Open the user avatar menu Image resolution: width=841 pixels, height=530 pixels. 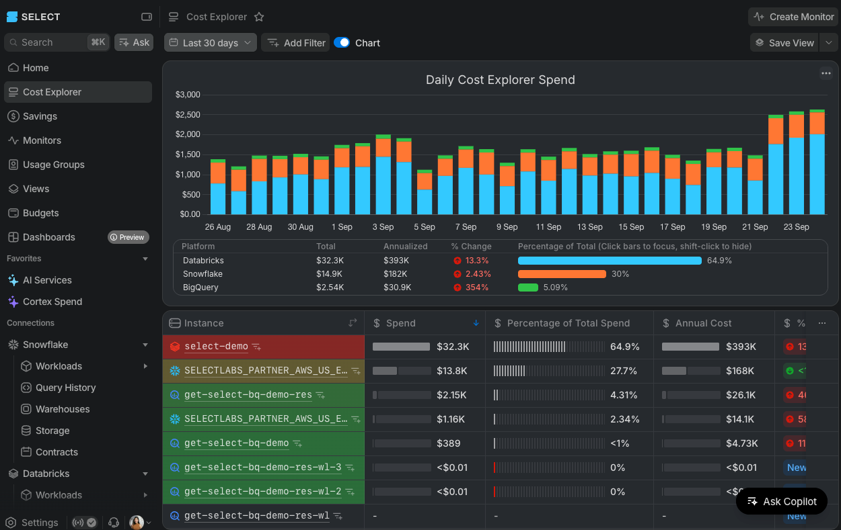tap(140, 522)
